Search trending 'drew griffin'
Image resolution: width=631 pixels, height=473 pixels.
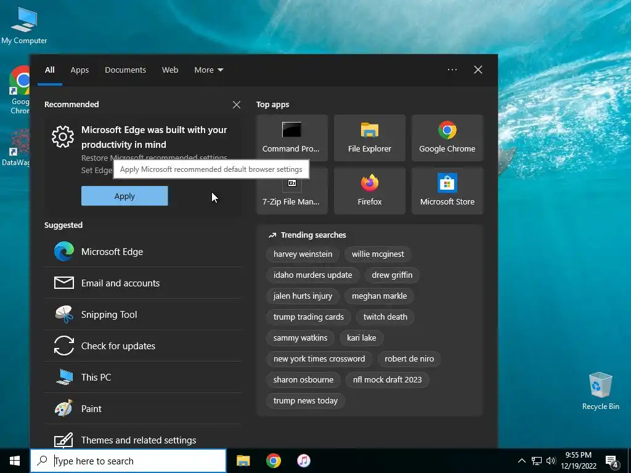tap(392, 275)
